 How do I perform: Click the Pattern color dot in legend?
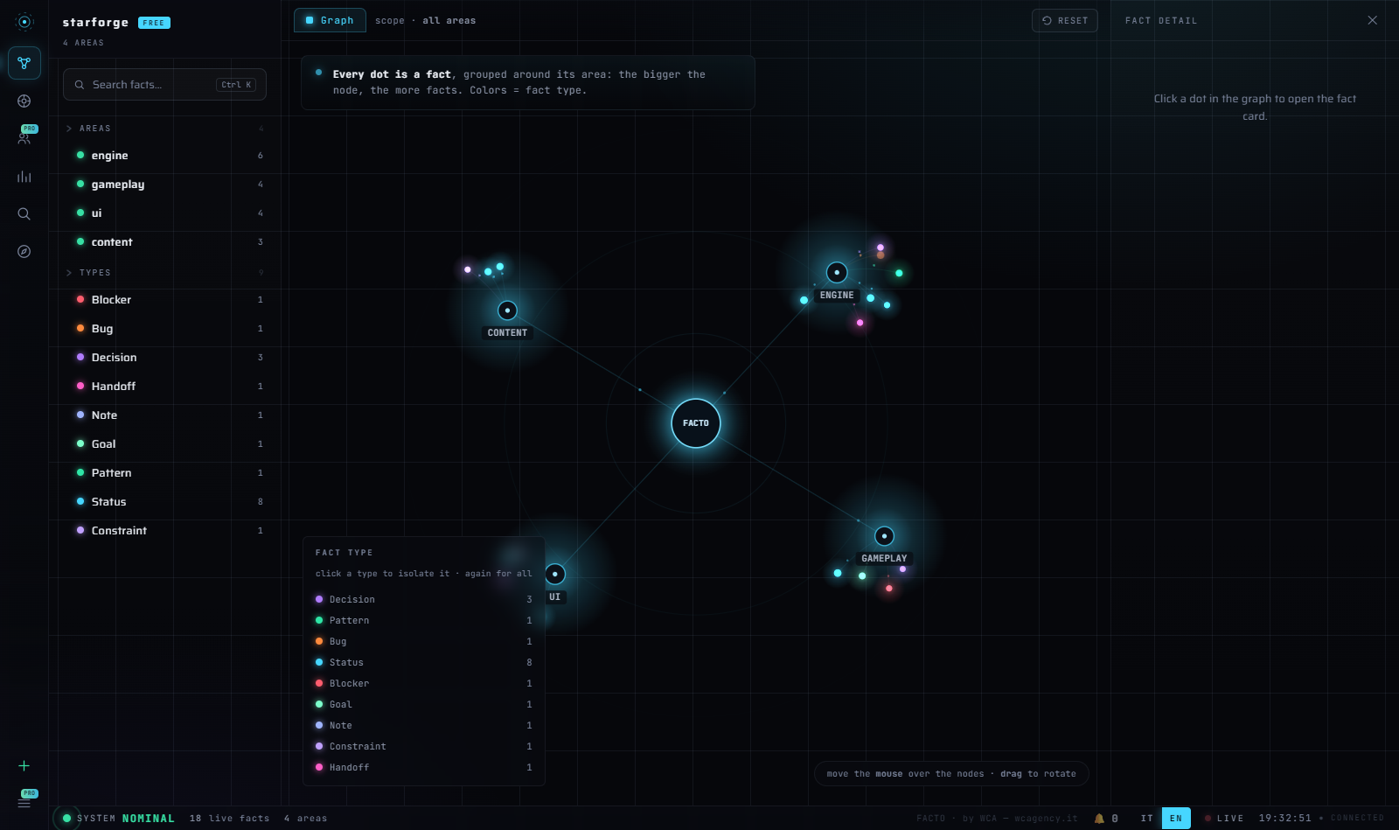(x=319, y=620)
